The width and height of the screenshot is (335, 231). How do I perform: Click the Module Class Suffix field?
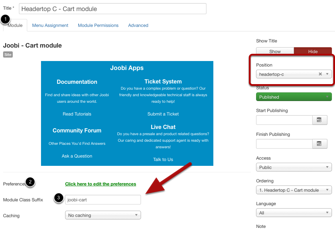(103, 200)
